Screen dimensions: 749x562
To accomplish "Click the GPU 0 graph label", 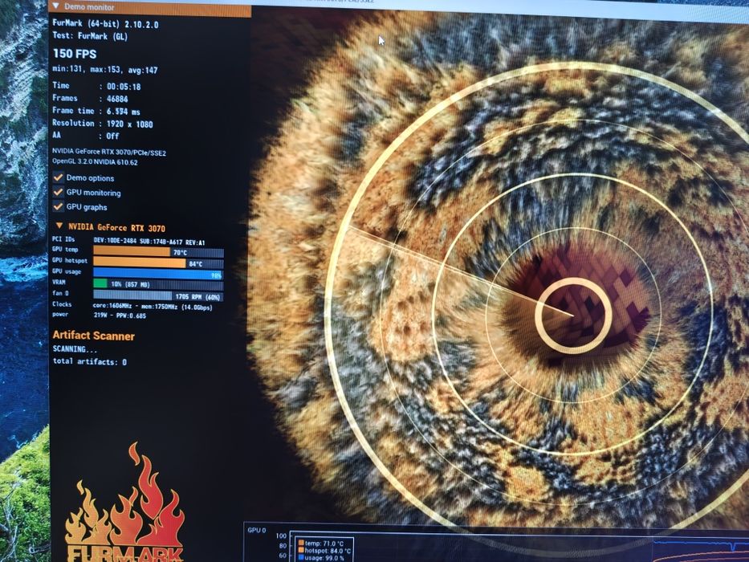I will coord(257,530).
